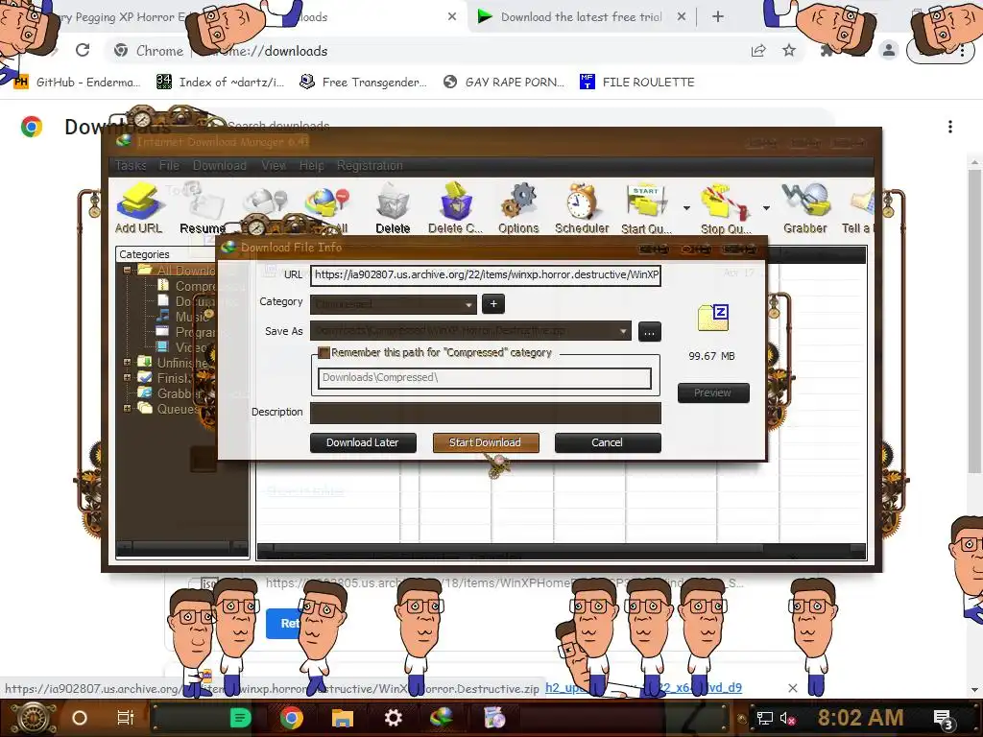Open the File menu in IDM
This screenshot has height=737, width=983.
point(169,165)
